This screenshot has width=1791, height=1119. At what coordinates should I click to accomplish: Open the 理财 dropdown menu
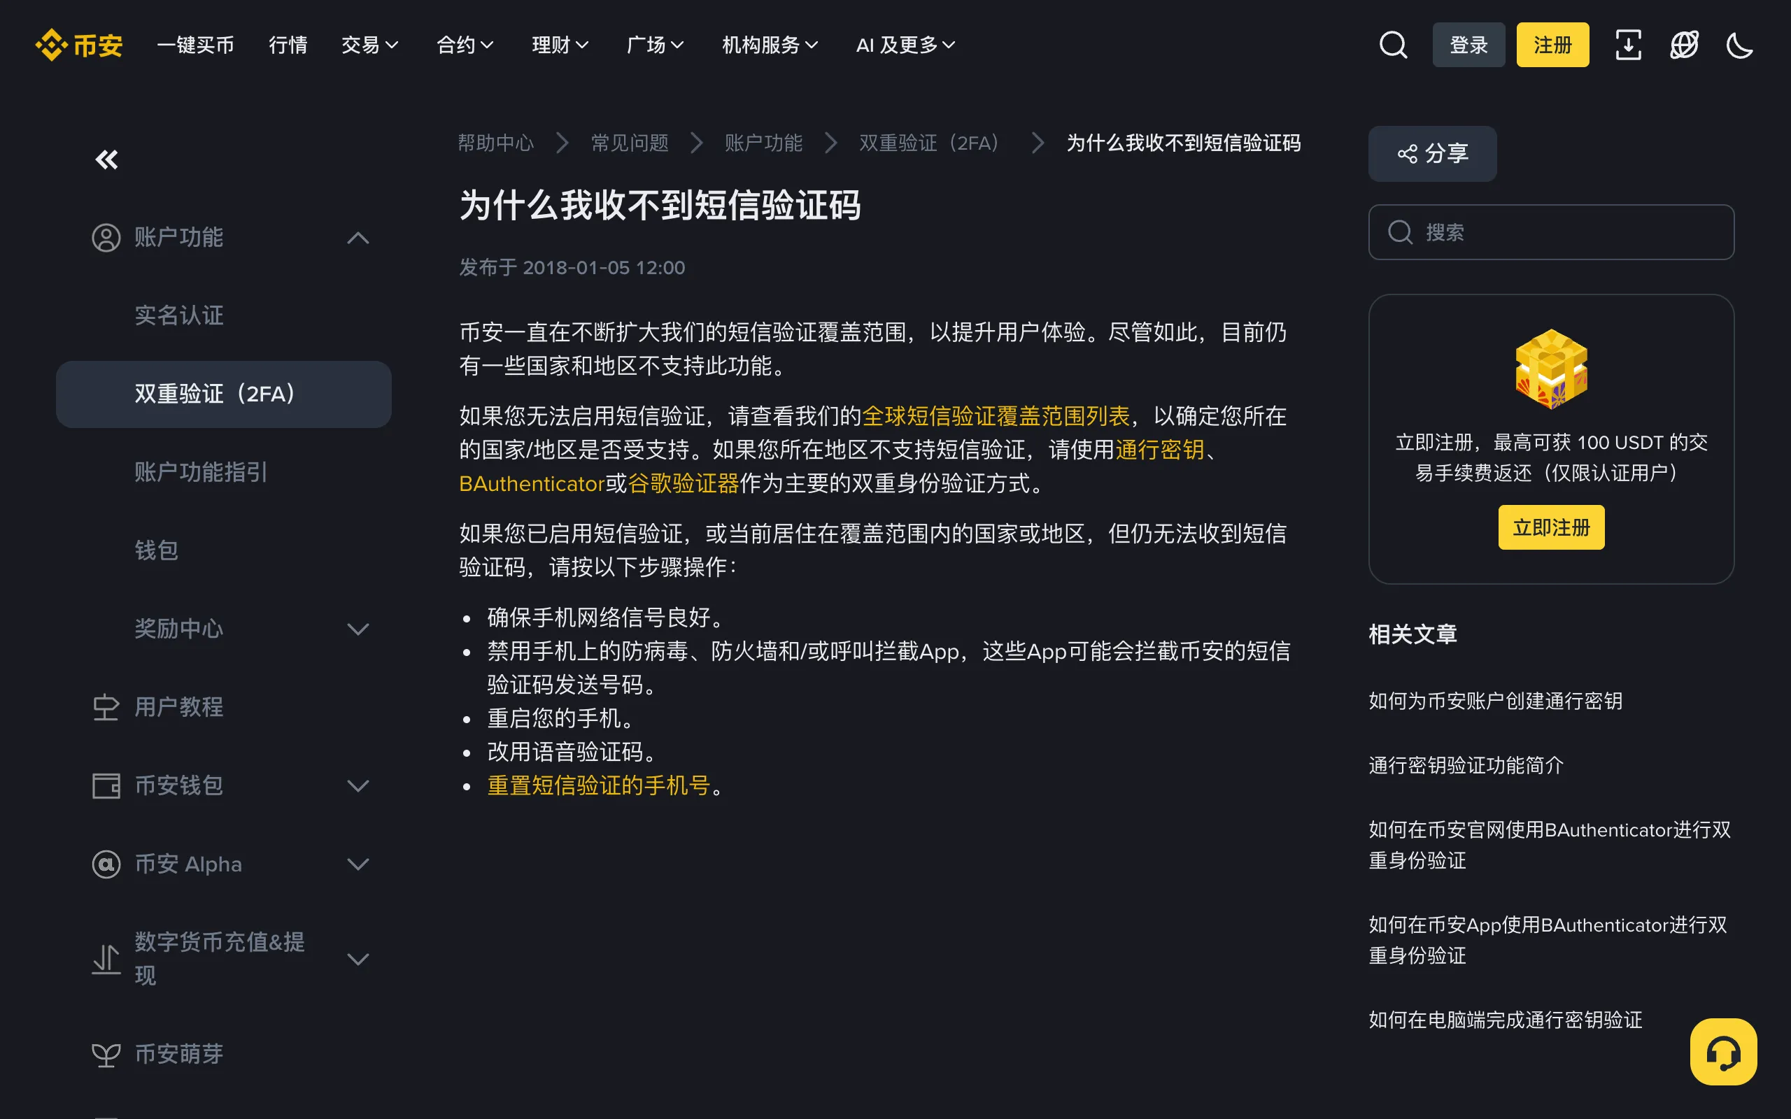(x=560, y=45)
